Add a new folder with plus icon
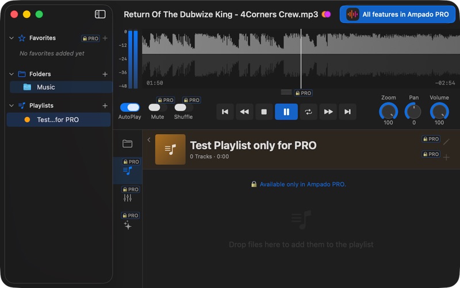This screenshot has height=288, width=460. (105, 74)
